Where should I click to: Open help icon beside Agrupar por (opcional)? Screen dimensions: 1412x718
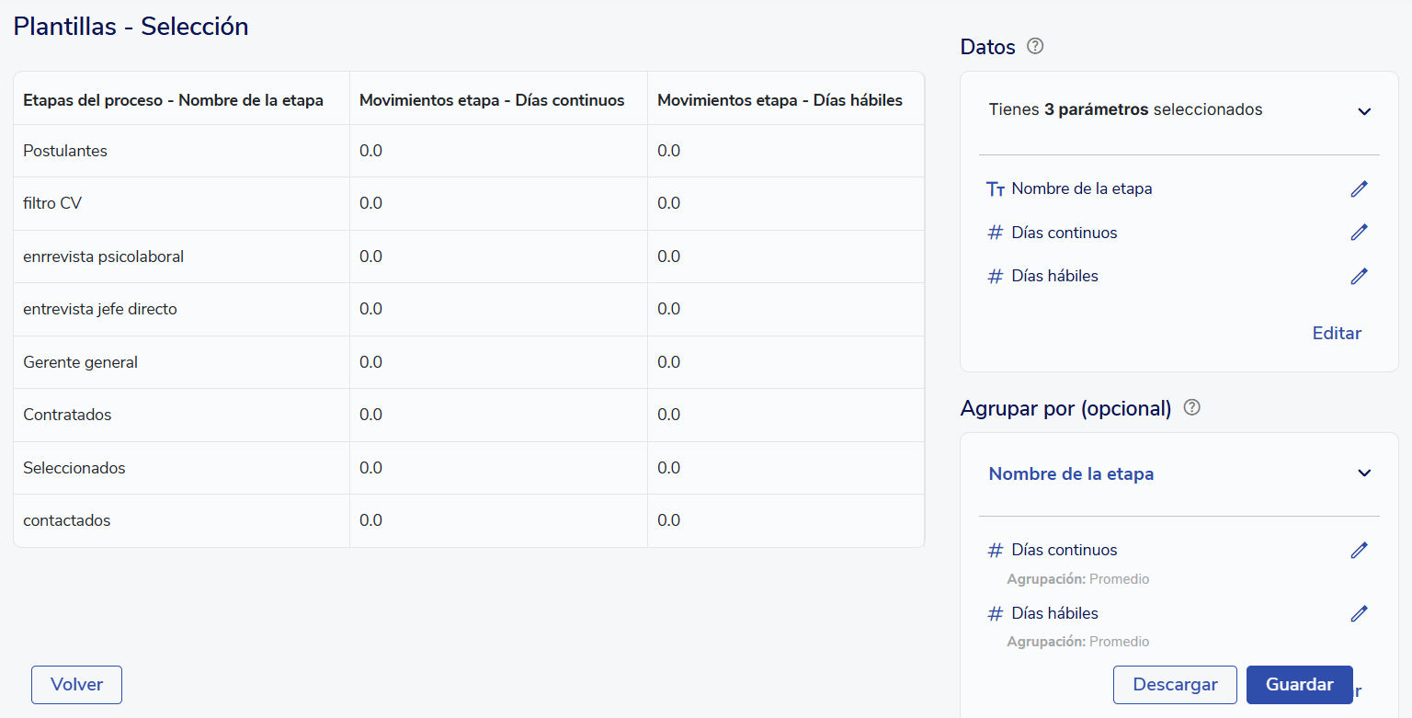[1192, 407]
